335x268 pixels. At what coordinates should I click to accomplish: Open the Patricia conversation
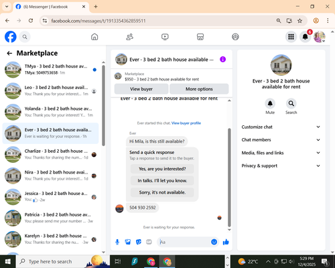tap(50, 218)
